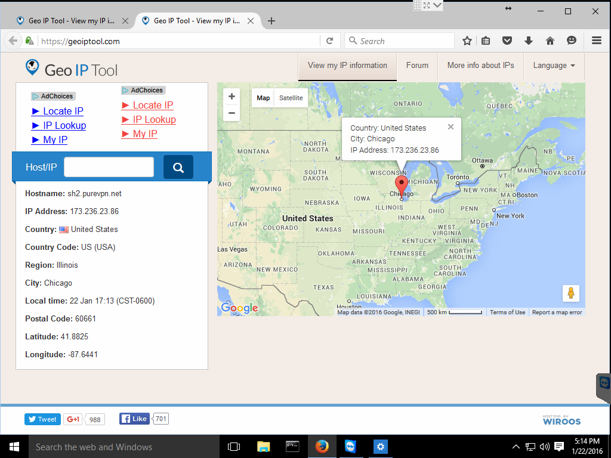Zoom out on the map
This screenshot has width=611, height=458.
tap(232, 113)
